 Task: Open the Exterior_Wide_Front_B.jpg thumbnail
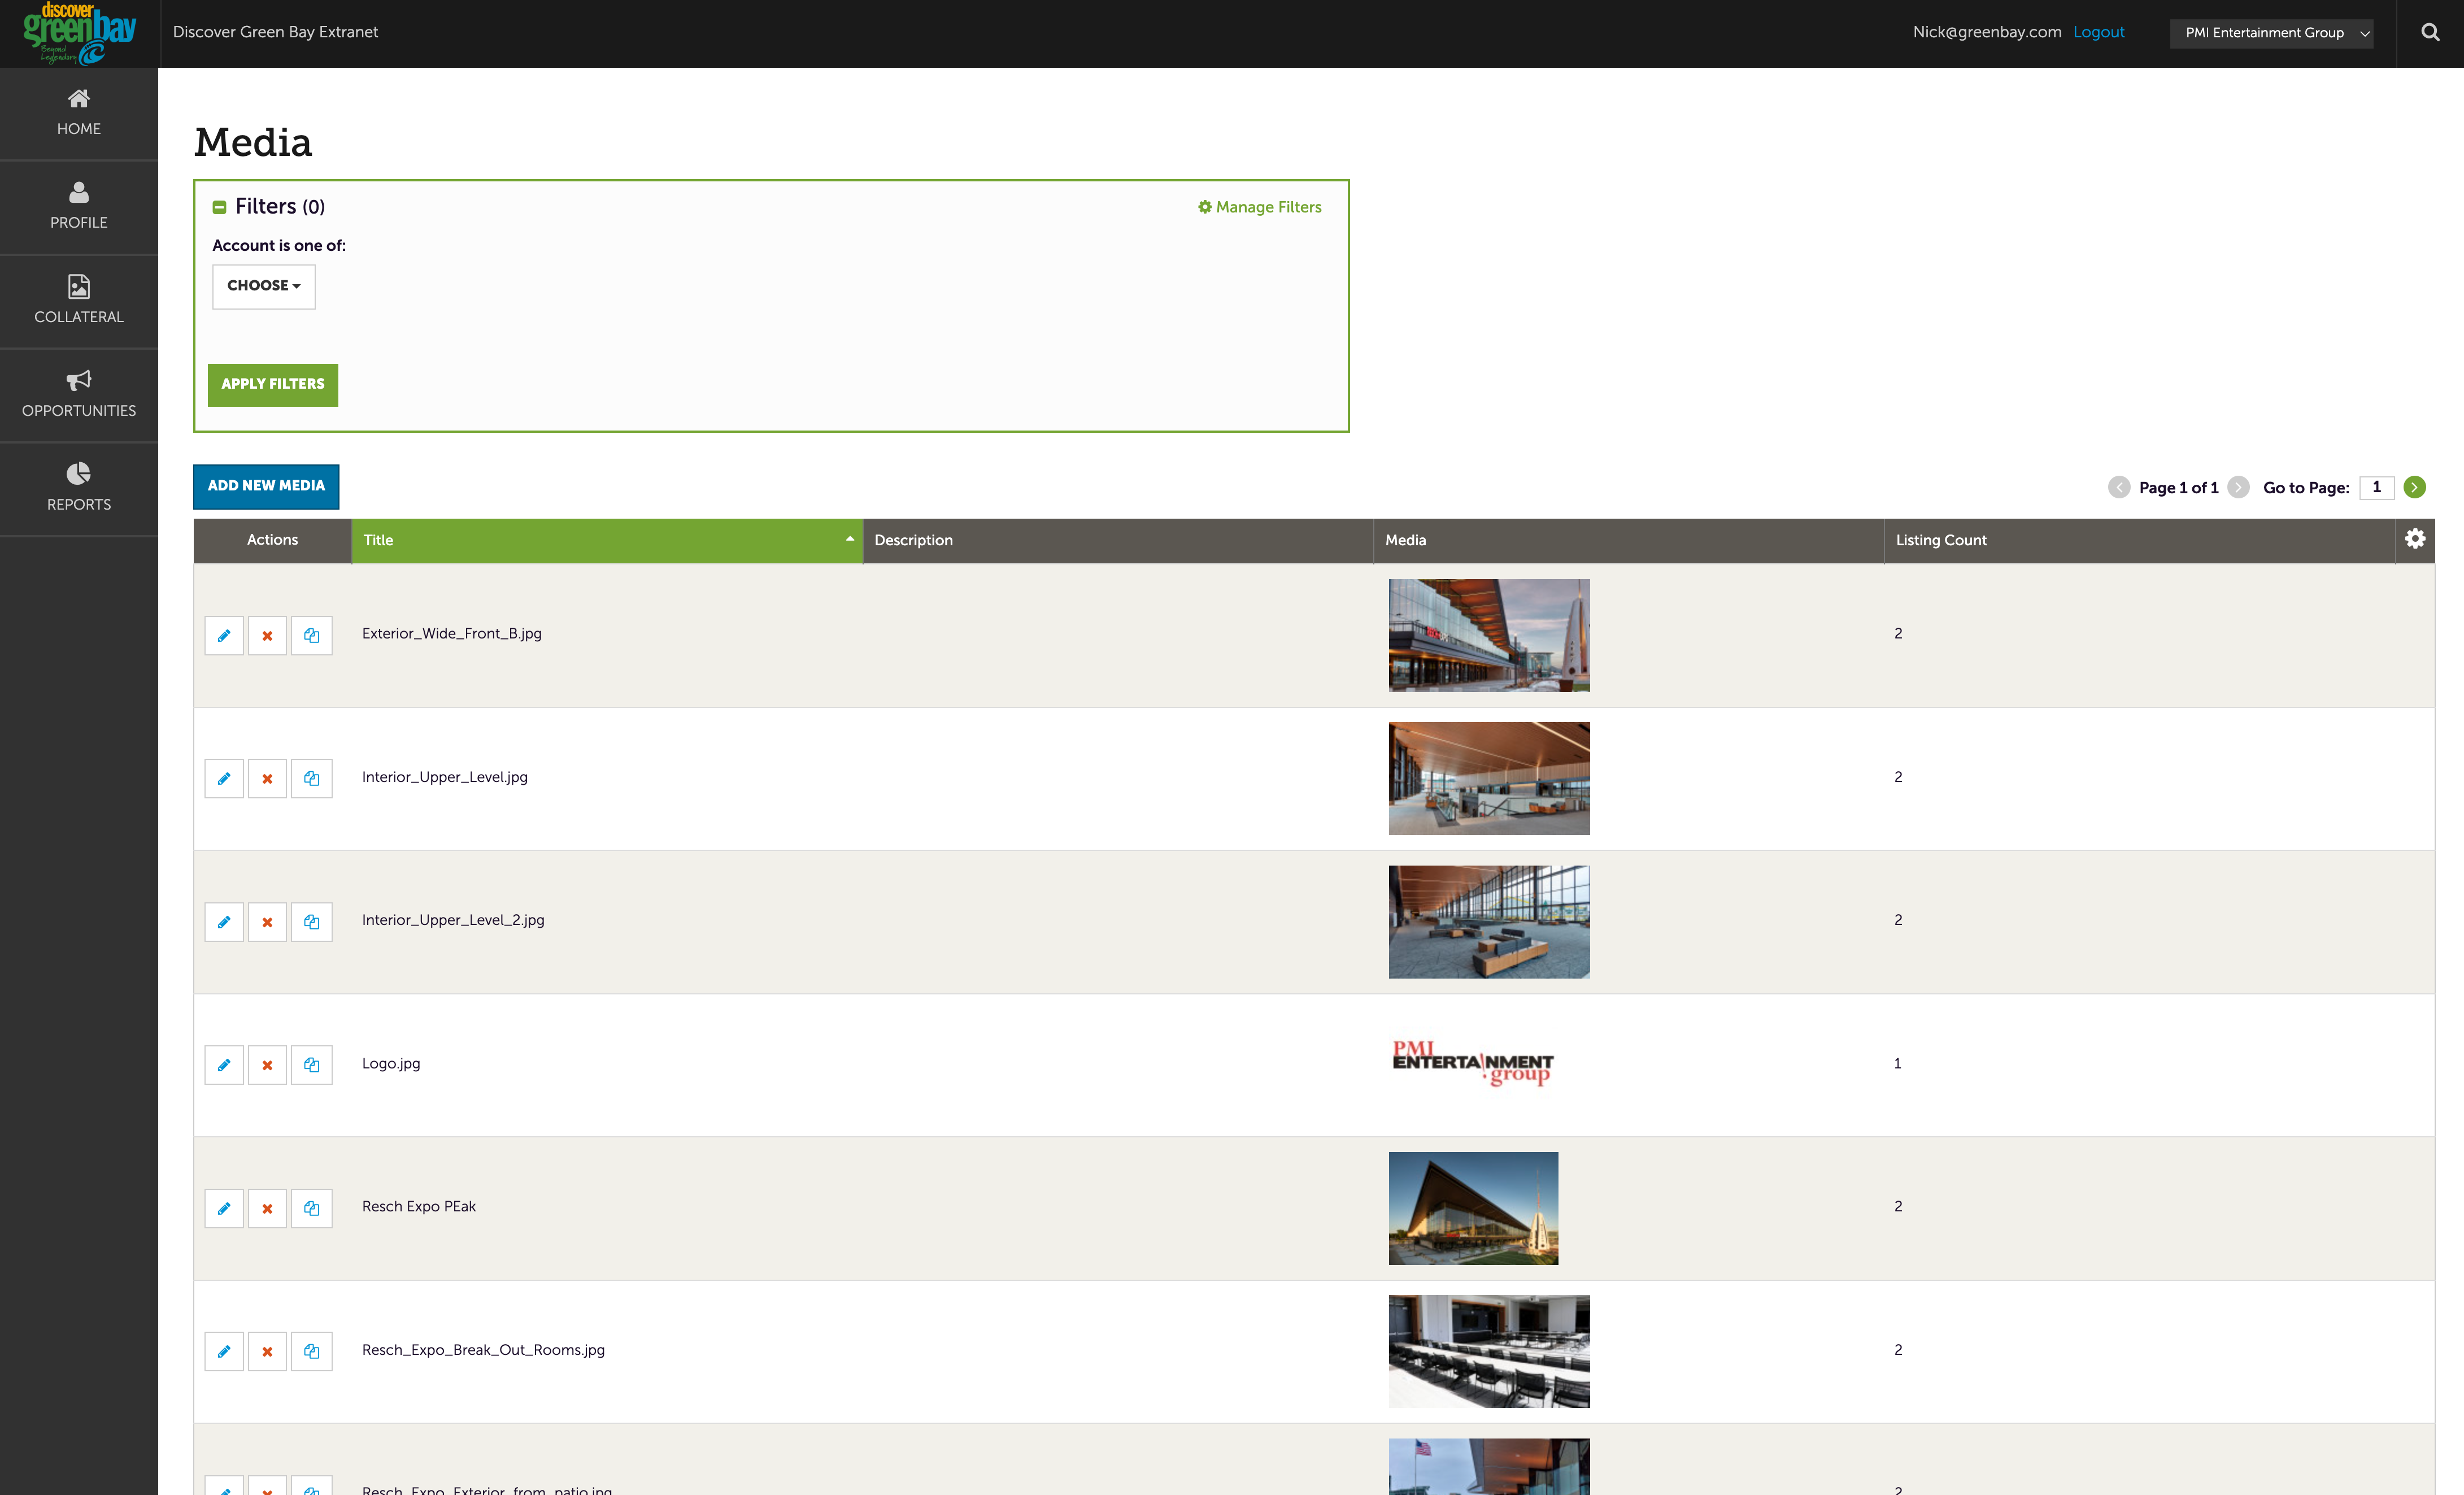(x=1489, y=635)
